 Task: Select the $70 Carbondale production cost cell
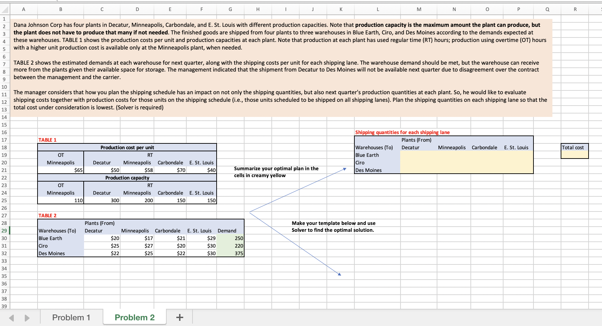click(x=170, y=170)
